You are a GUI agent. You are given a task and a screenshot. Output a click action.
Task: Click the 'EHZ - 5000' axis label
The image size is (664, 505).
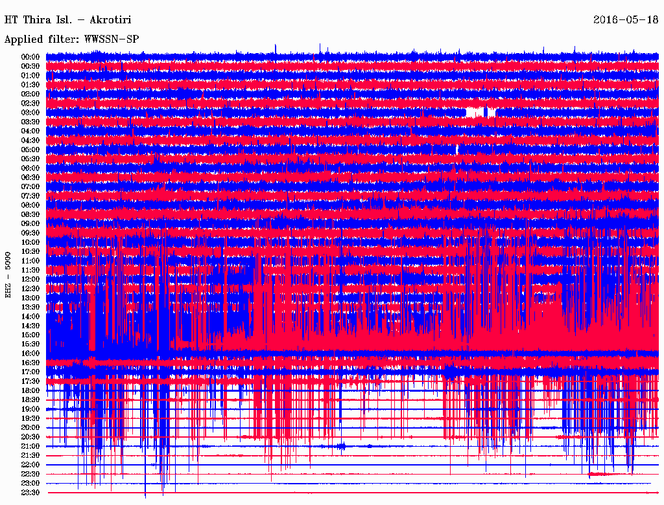tap(8, 275)
